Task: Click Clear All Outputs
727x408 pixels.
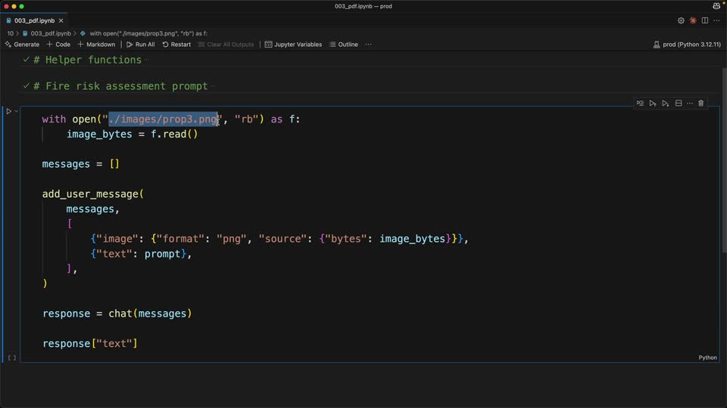Action: pos(226,45)
